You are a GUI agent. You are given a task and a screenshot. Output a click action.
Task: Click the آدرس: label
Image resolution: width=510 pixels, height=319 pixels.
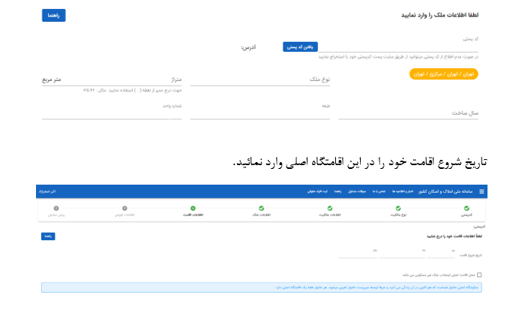pos(248,47)
